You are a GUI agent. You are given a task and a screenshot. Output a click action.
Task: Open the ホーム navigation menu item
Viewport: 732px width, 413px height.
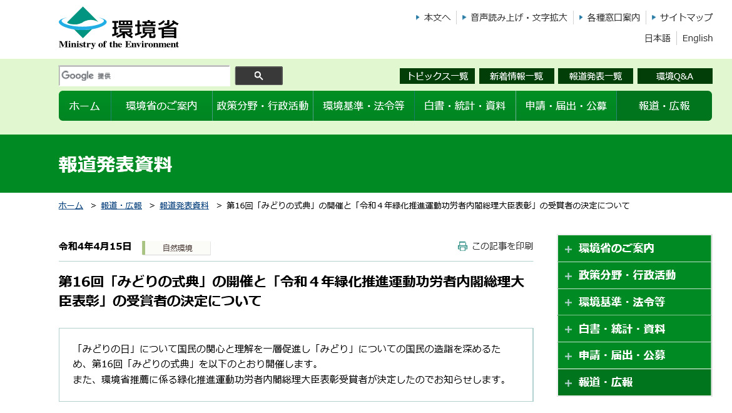tap(84, 105)
